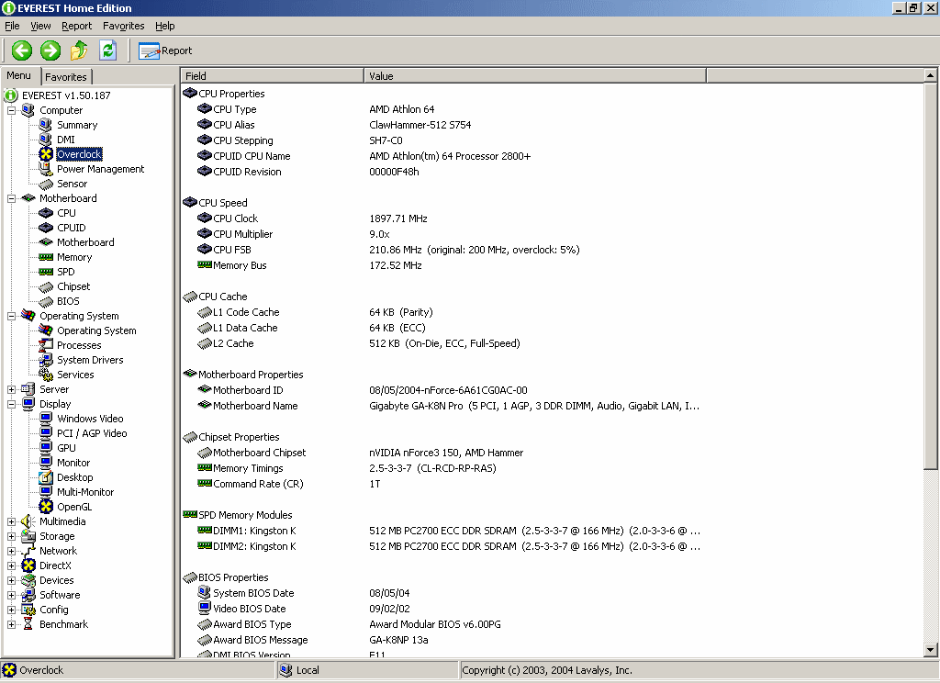Select the Power Management icon

(x=46, y=169)
